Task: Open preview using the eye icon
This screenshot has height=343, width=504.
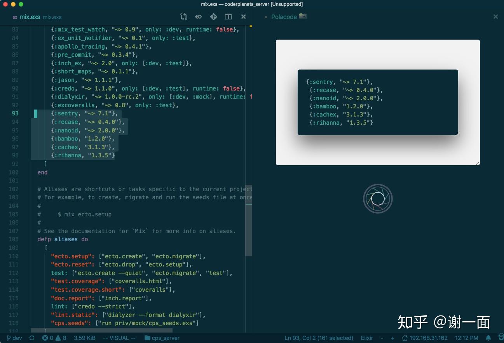Action: click(198, 17)
